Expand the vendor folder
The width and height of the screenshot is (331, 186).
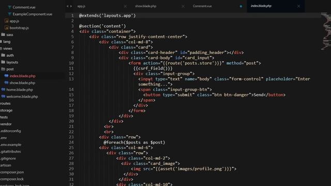6,124
